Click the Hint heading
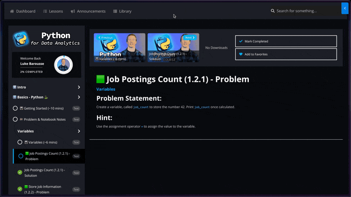Screen dimensions: 351x197 104,118
